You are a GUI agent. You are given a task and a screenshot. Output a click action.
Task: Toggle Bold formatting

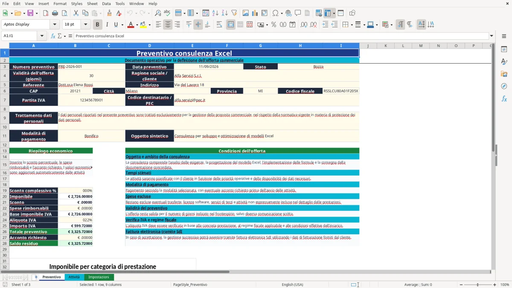97,25
